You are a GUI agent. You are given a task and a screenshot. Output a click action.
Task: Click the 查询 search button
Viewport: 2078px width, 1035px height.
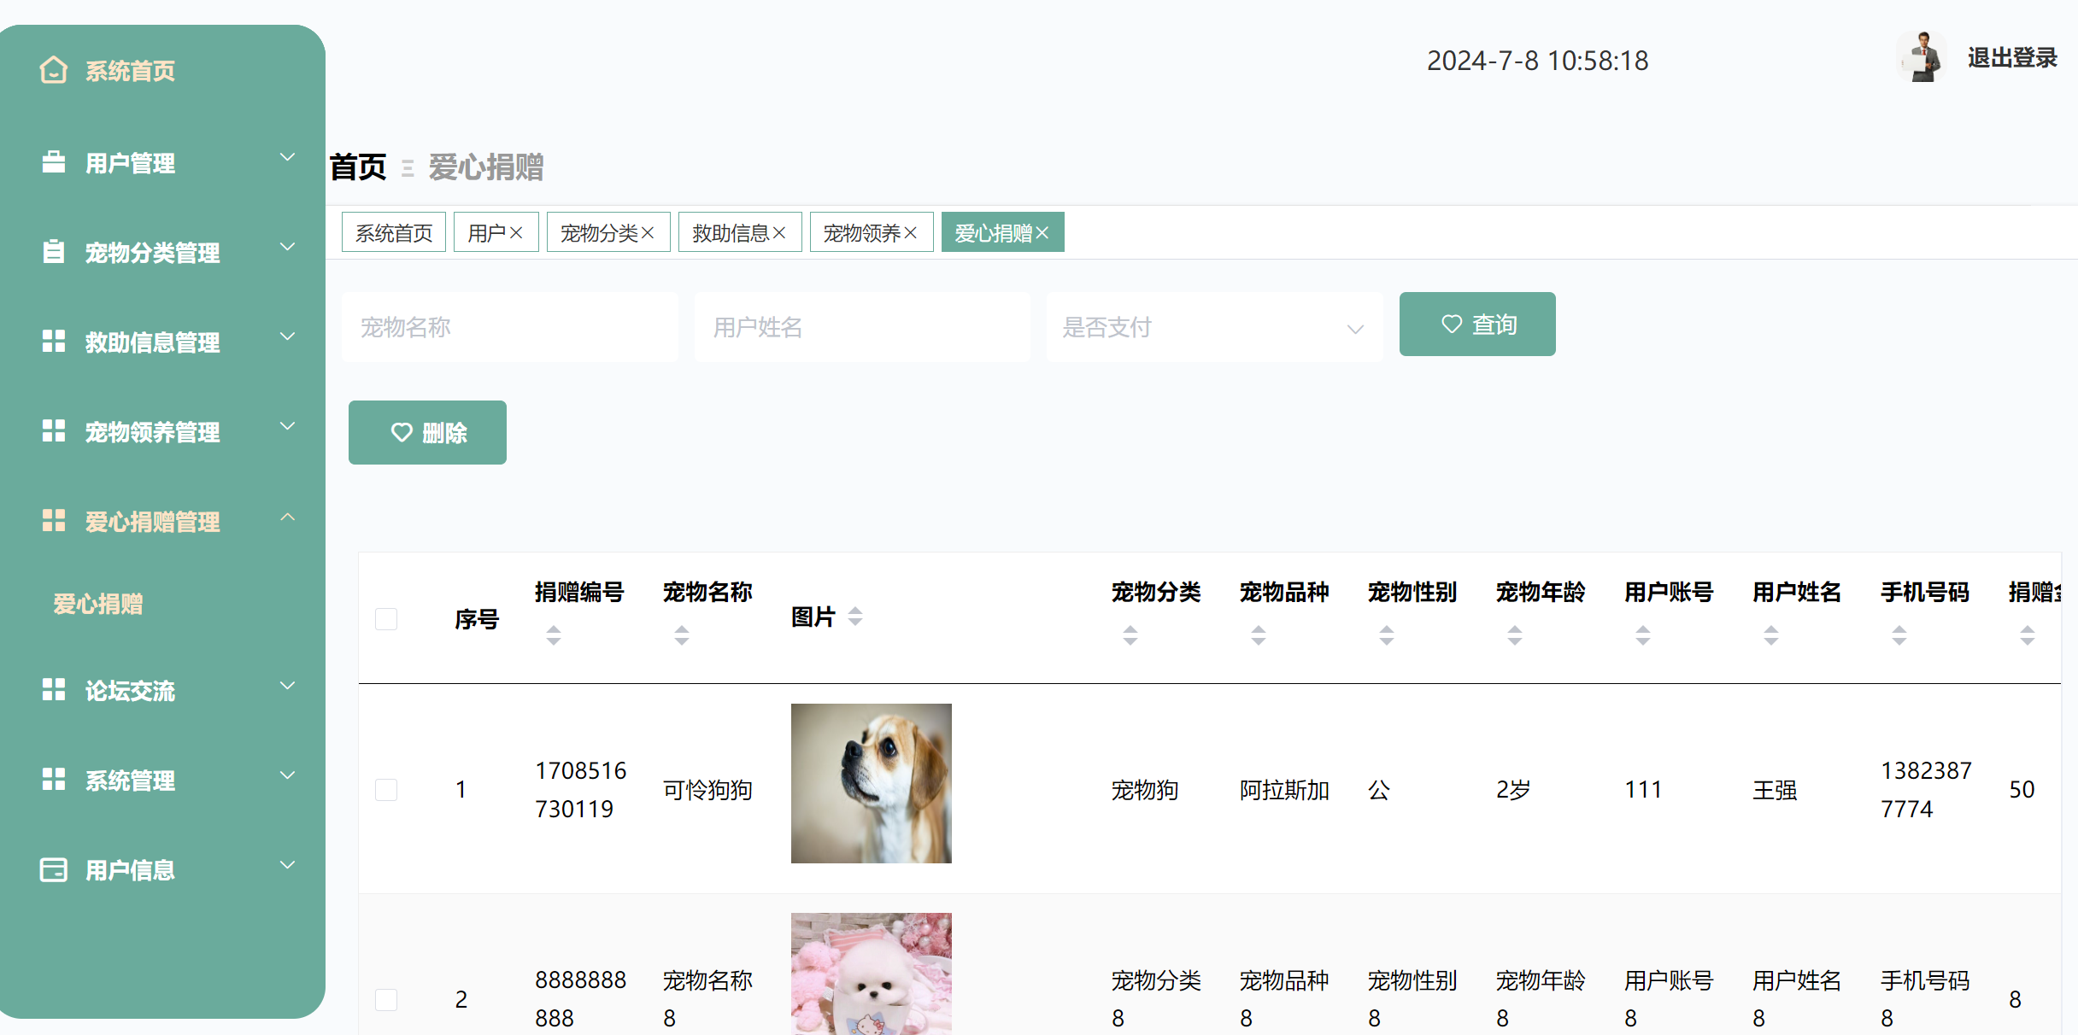(1477, 324)
